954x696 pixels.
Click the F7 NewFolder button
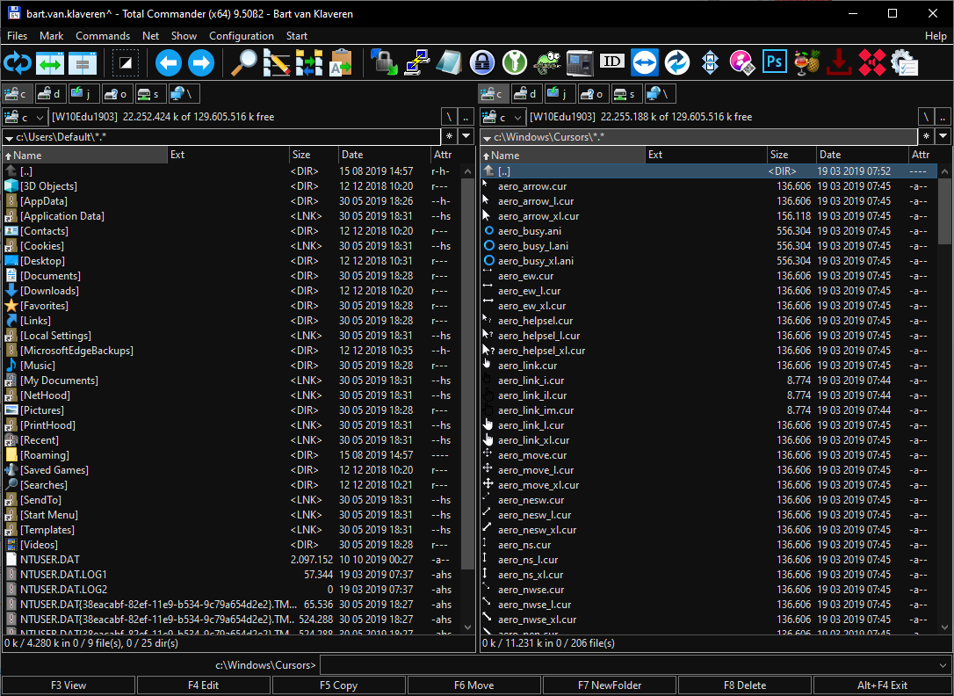coord(610,685)
